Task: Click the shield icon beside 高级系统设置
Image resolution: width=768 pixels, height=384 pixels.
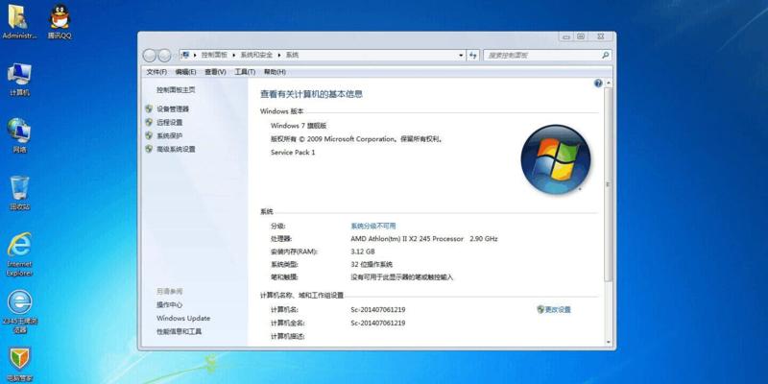Action: click(x=149, y=149)
